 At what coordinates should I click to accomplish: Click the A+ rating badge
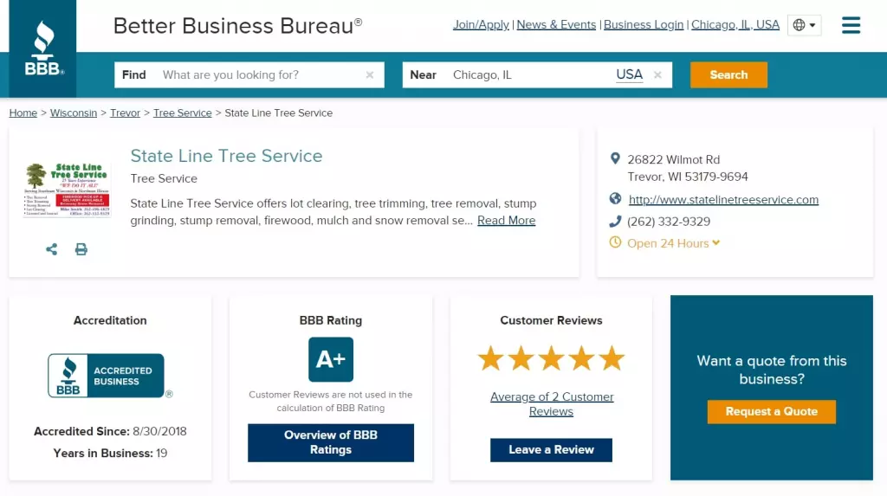[x=331, y=360]
